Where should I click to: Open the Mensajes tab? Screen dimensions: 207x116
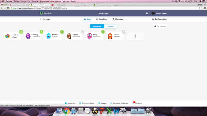pos(118,19)
